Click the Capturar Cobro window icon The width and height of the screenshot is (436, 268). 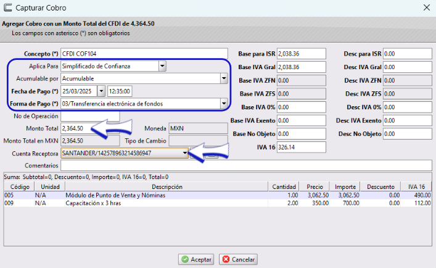[7, 7]
